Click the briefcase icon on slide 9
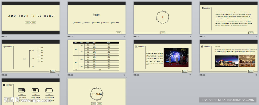259x105 pixels. coord(4,85)
